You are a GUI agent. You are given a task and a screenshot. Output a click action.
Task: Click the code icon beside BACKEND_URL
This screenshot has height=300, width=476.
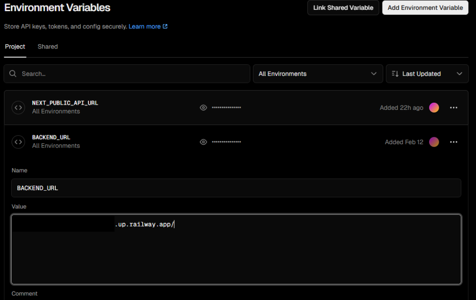click(x=18, y=142)
